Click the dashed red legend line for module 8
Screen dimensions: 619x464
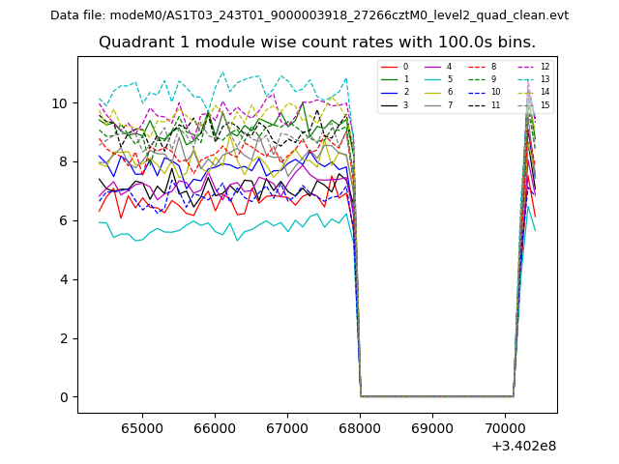[x=476, y=67]
